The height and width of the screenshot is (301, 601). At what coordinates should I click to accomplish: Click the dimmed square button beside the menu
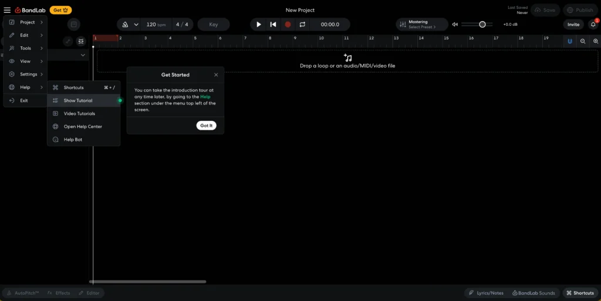tap(73, 25)
